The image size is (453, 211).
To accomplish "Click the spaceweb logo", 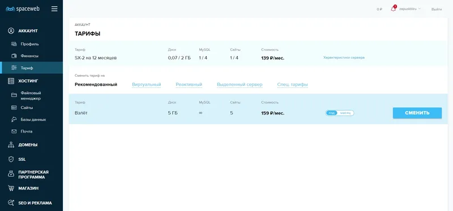I will pos(23,9).
